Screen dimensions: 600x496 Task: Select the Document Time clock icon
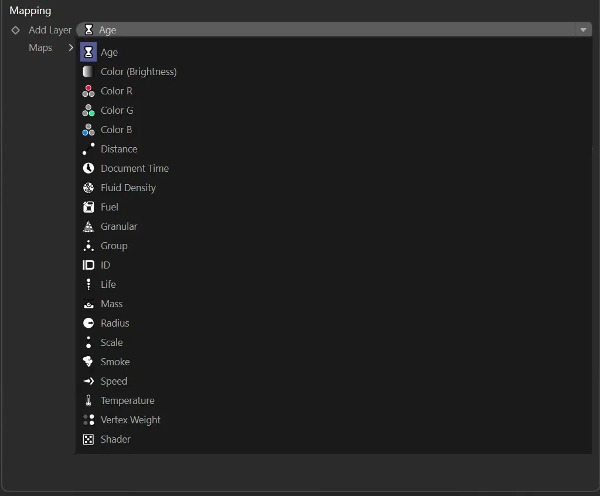click(x=88, y=168)
